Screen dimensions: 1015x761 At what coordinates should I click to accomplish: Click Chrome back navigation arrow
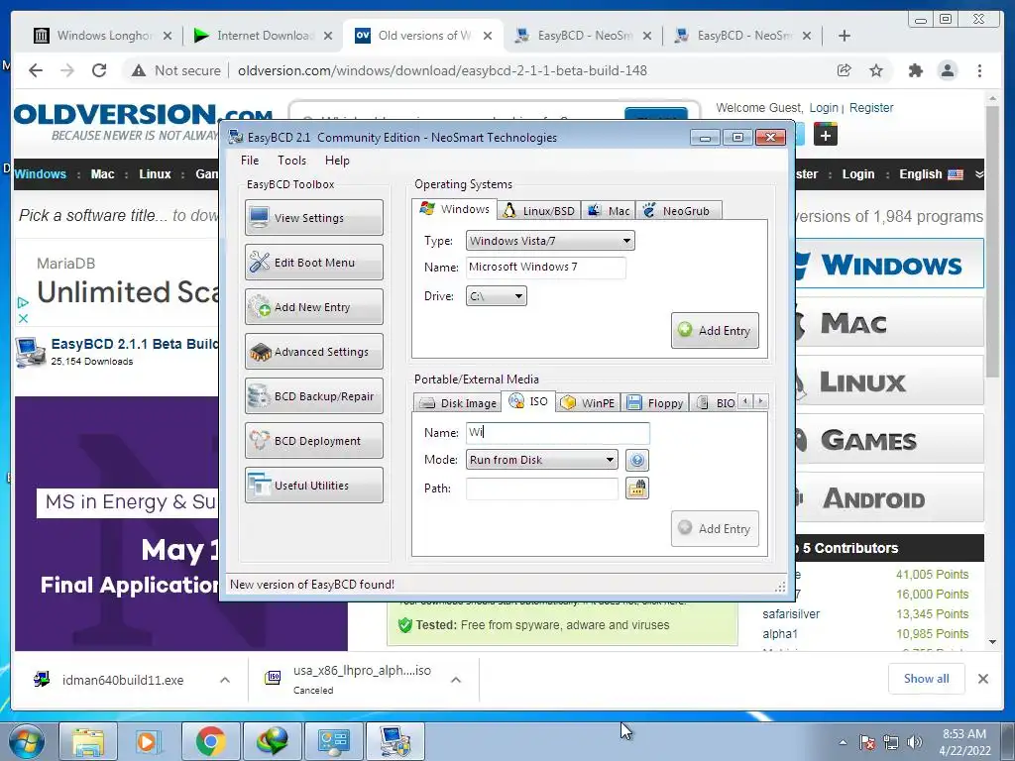coord(36,70)
